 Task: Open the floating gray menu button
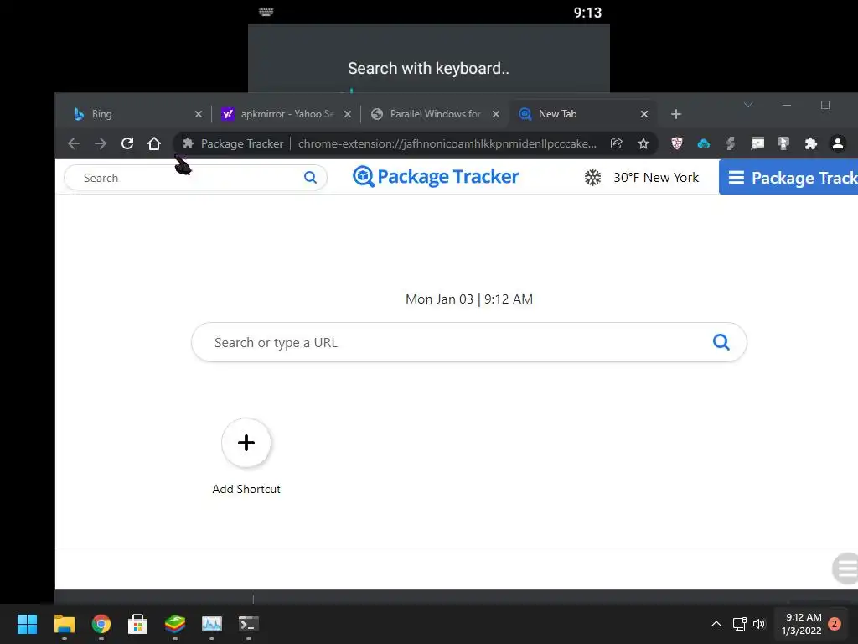[x=845, y=569]
